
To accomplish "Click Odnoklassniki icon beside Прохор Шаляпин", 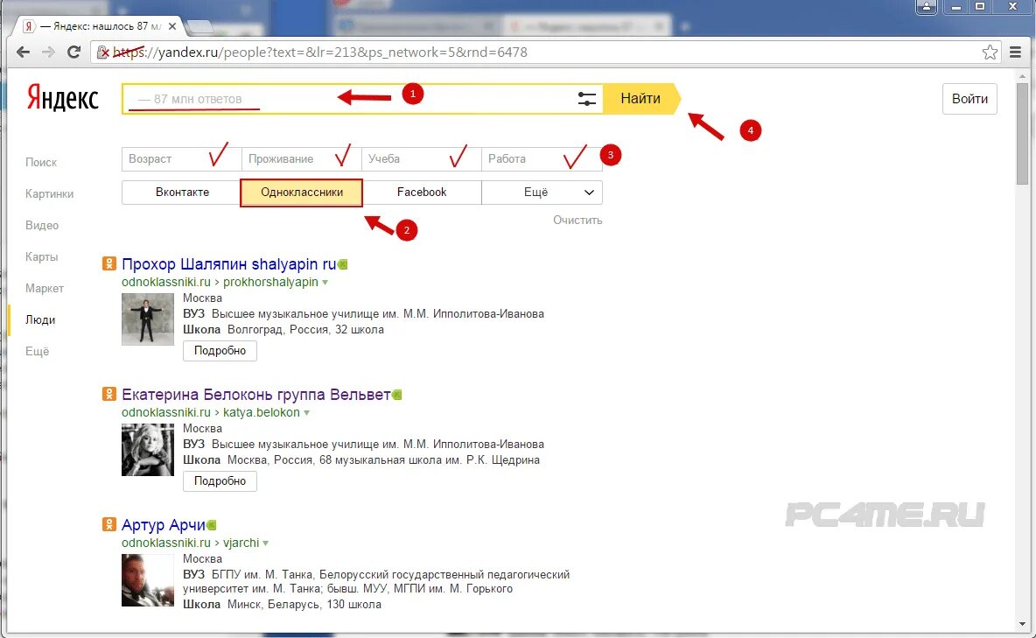I will point(109,263).
